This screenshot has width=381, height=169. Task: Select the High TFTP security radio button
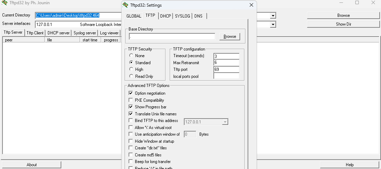131,69
